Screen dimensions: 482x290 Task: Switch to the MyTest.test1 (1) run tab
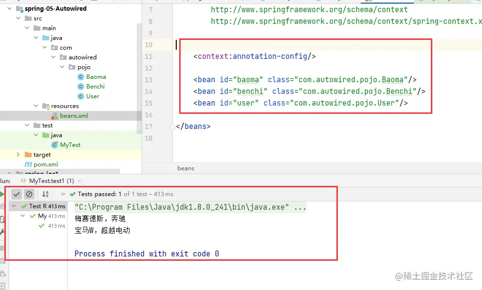pyautogui.click(x=51, y=181)
